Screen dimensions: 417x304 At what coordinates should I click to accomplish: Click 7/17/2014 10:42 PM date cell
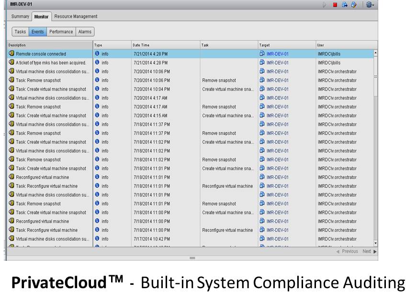152,239
